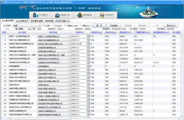Click the horizontal scrollbar right arrow

pyautogui.click(x=179, y=119)
